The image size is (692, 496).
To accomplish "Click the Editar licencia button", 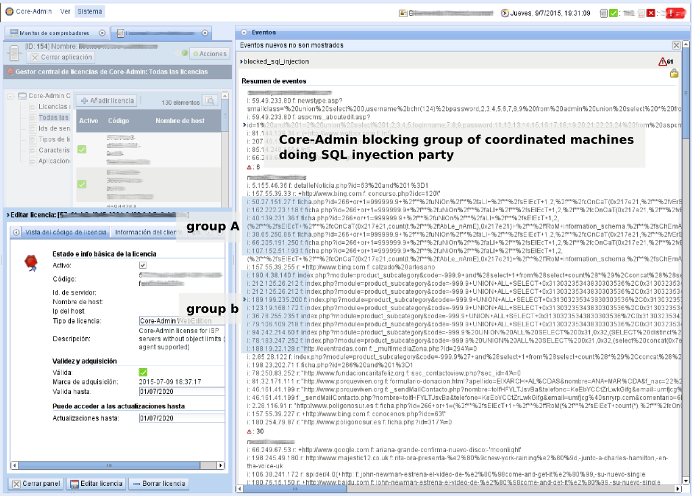I will click(x=97, y=484).
